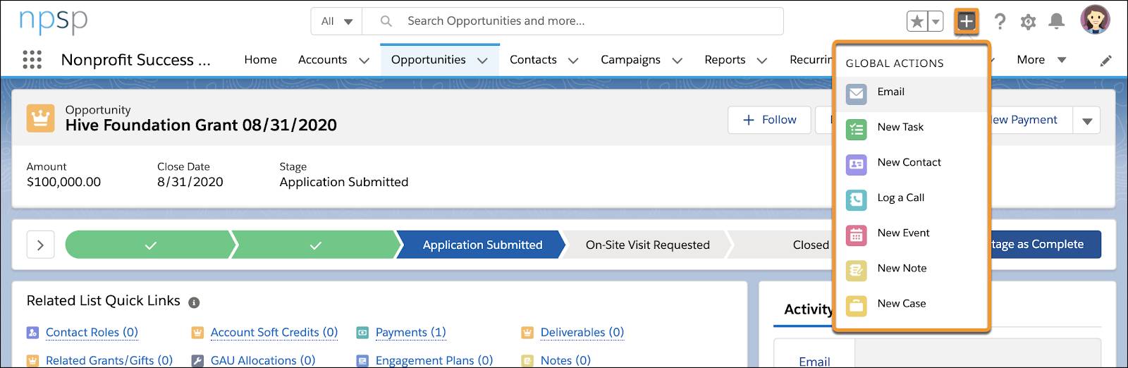The width and height of the screenshot is (1128, 368).
Task: Edit navigation with the pencil icon
Action: (1105, 61)
